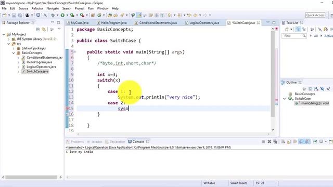The height and width of the screenshot is (187, 333).
Task: Click Remove All Terminated Launches icon
Action: click(x=275, y=142)
